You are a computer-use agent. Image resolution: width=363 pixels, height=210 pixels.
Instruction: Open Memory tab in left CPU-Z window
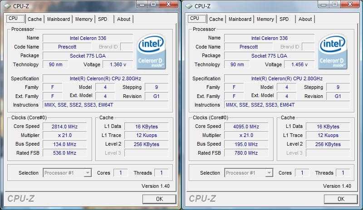[83, 19]
